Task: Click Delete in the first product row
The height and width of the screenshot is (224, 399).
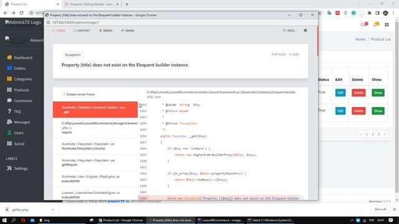Action: 358,93
